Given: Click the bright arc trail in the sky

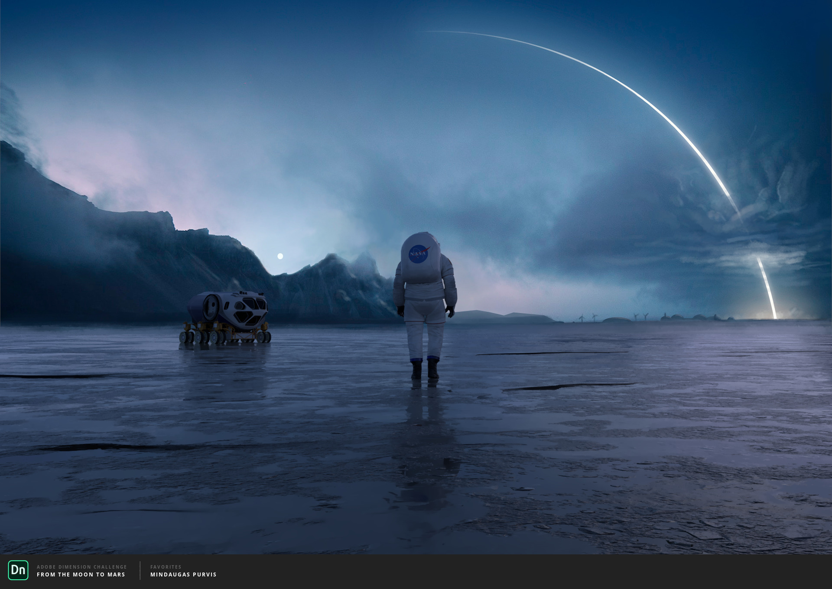Looking at the screenshot, I should [628, 89].
